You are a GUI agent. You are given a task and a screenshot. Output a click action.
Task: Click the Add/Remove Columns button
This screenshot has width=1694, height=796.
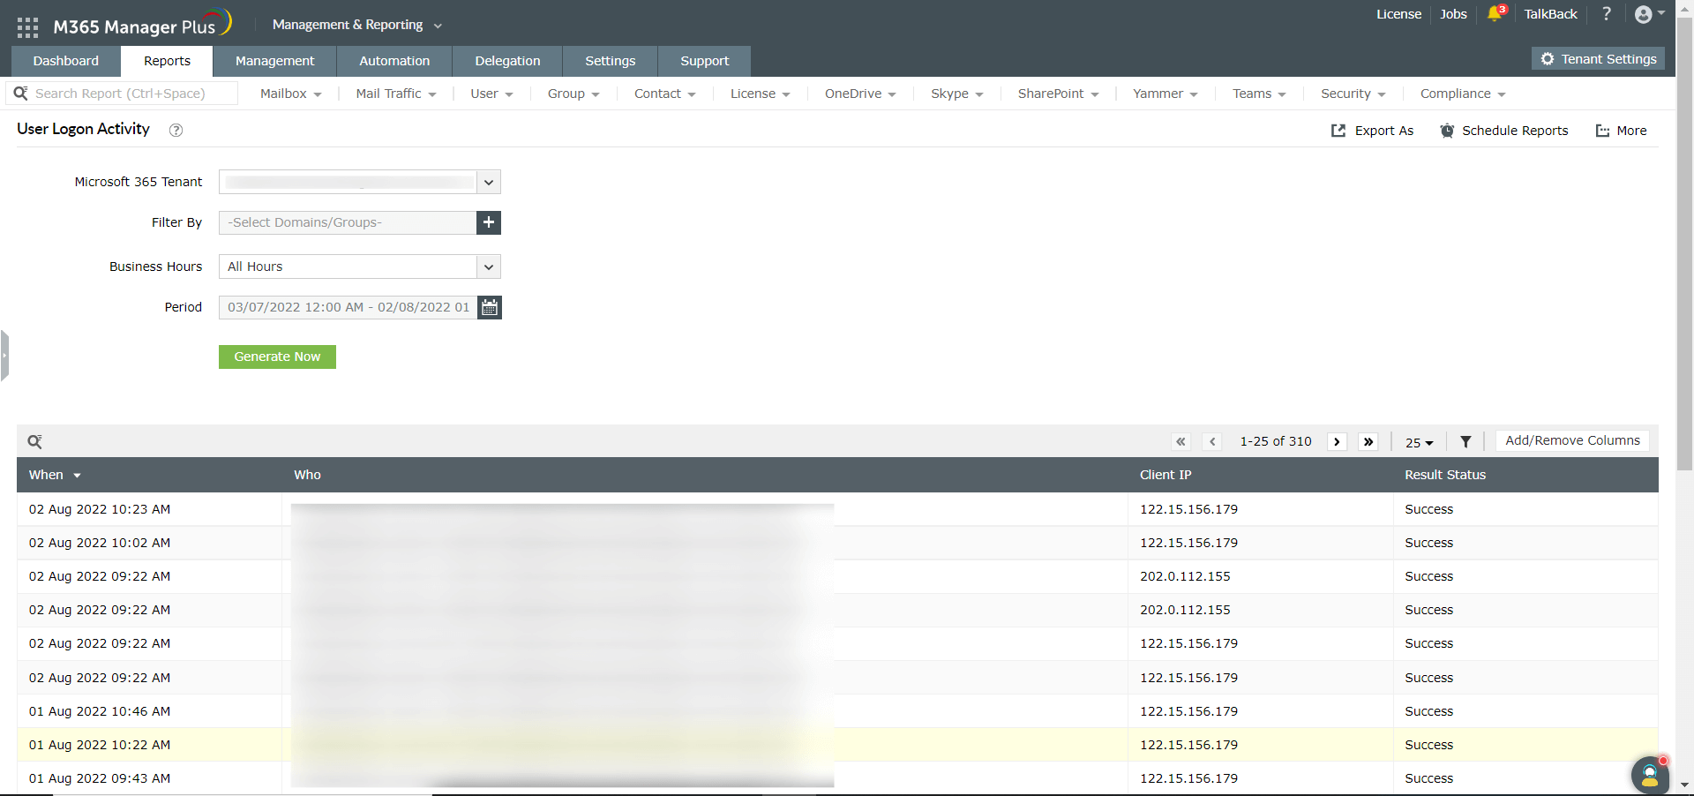(x=1572, y=440)
